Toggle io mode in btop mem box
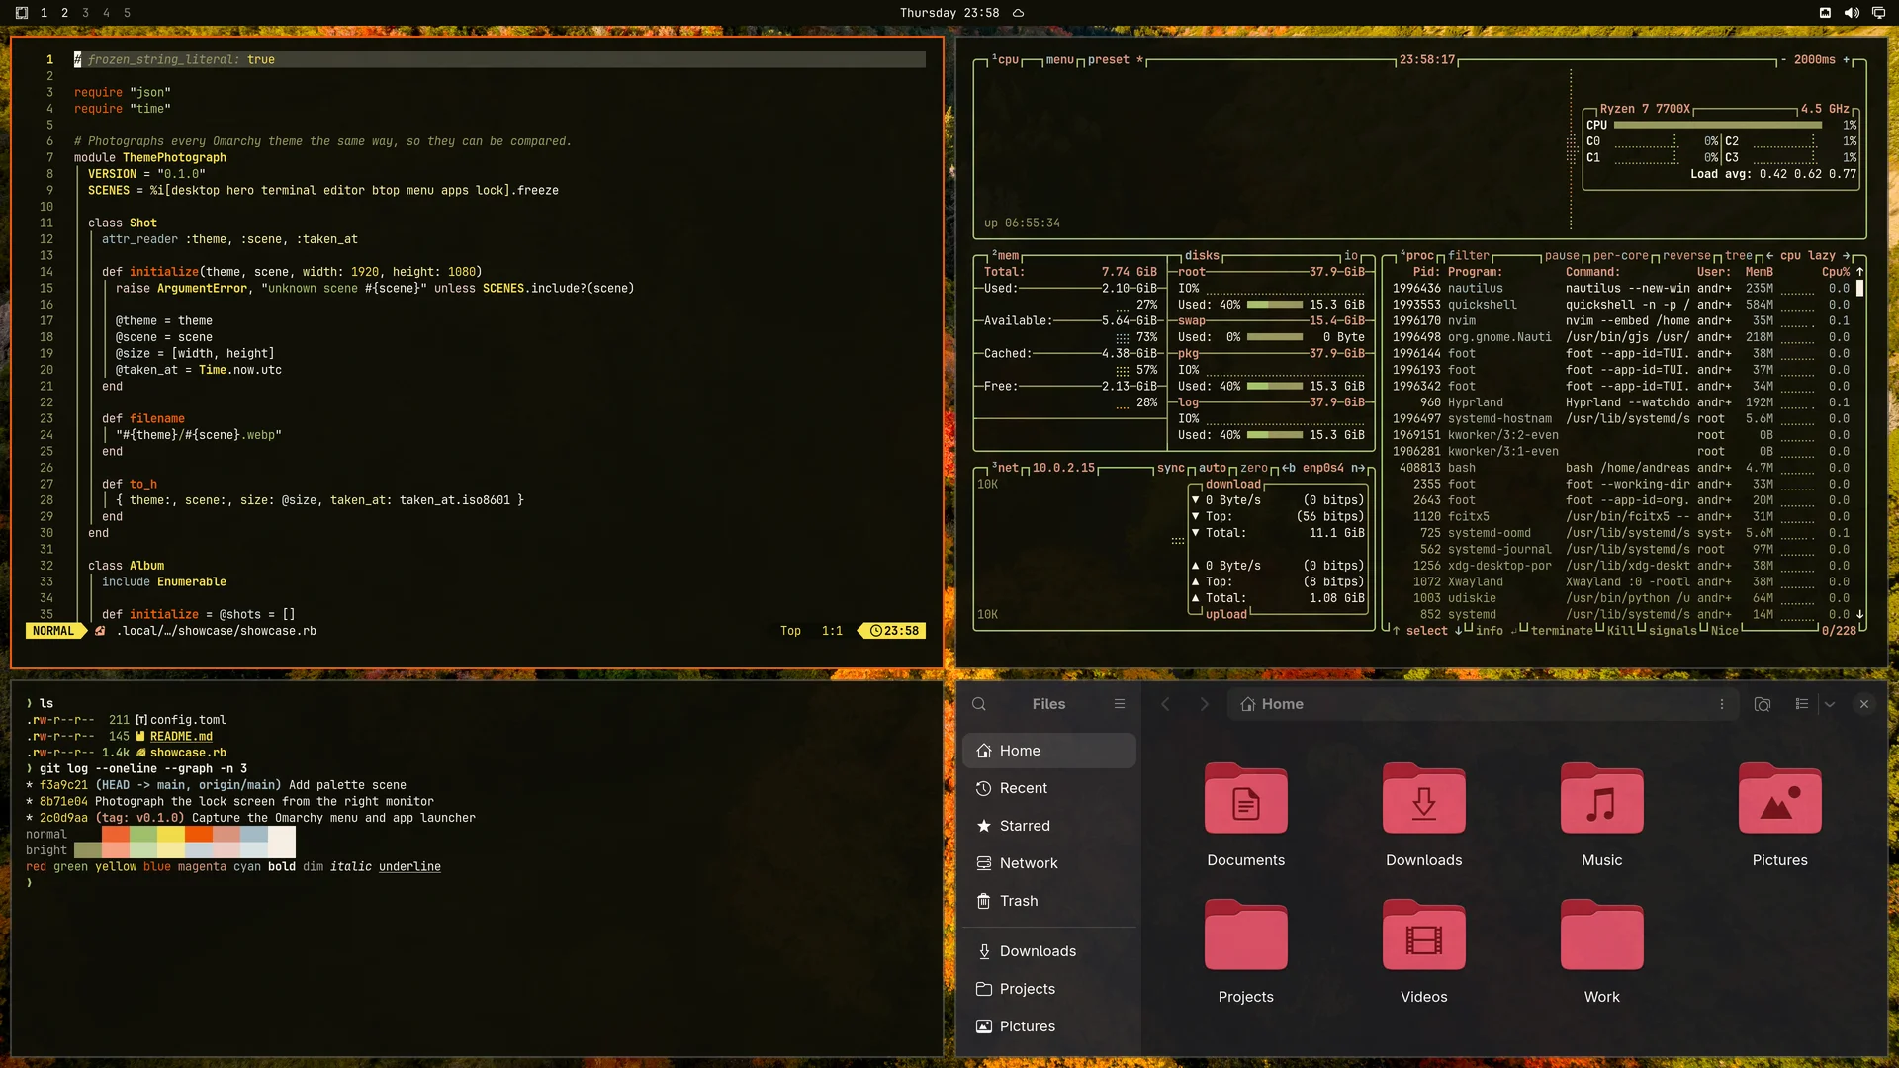The width and height of the screenshot is (1899, 1068). (1351, 255)
